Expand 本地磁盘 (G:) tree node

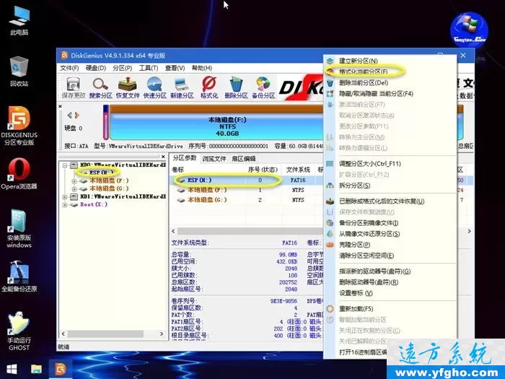coord(74,189)
